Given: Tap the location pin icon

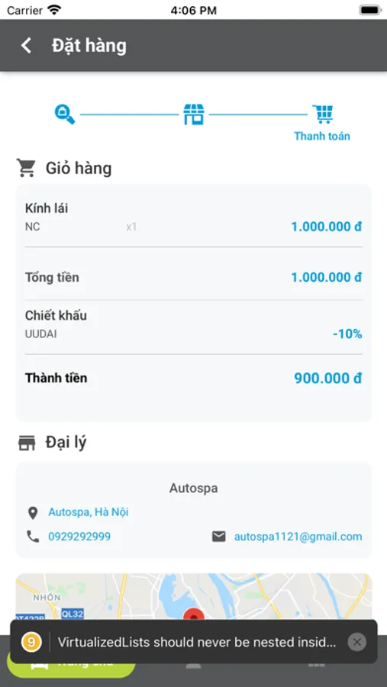Looking at the screenshot, I should tap(33, 513).
